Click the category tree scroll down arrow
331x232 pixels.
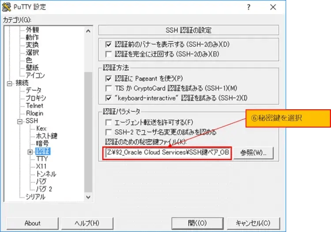[x=88, y=198]
